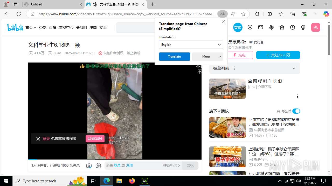Open the Extensions puzzle icon

(257, 14)
